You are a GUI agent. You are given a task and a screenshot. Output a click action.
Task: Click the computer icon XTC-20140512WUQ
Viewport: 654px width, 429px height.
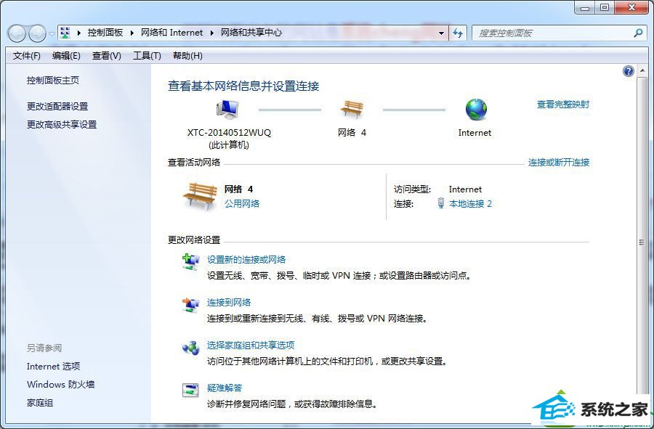pyautogui.click(x=227, y=110)
